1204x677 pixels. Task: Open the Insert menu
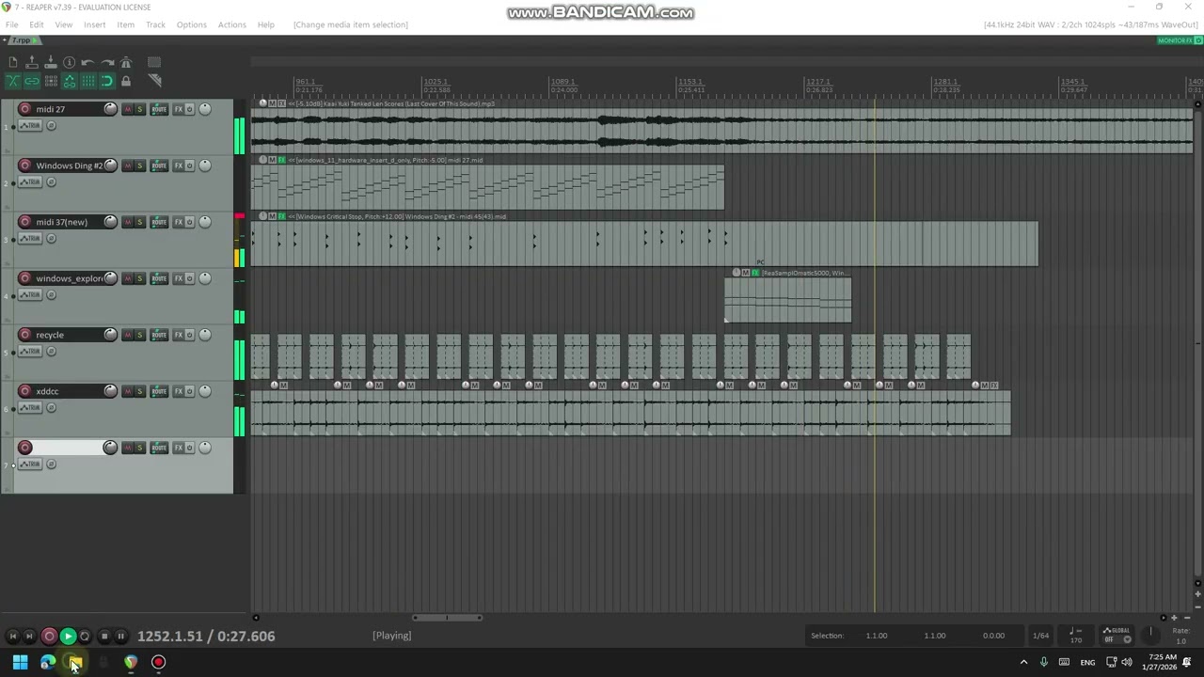pos(94,24)
